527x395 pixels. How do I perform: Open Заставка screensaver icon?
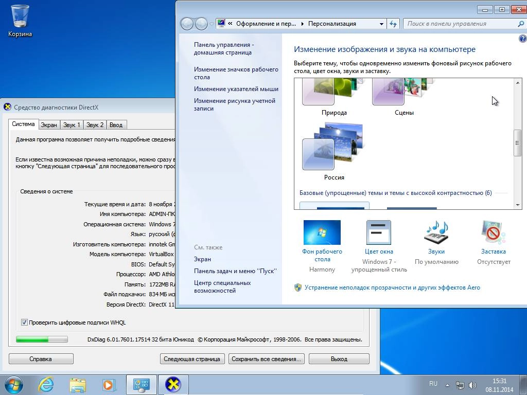(x=493, y=232)
